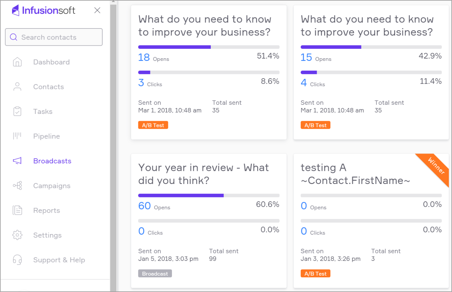Viewport: 452px width, 292px height.
Task: Open the 18 Opens count link
Action: (x=144, y=58)
